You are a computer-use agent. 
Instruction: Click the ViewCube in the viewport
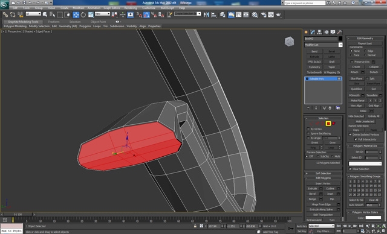(x=289, y=42)
